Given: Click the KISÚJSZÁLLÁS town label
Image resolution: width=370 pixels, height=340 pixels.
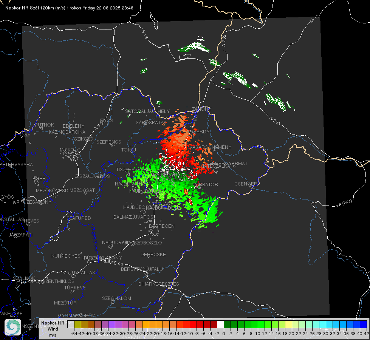Looking at the screenshot, I should tap(79, 272).
